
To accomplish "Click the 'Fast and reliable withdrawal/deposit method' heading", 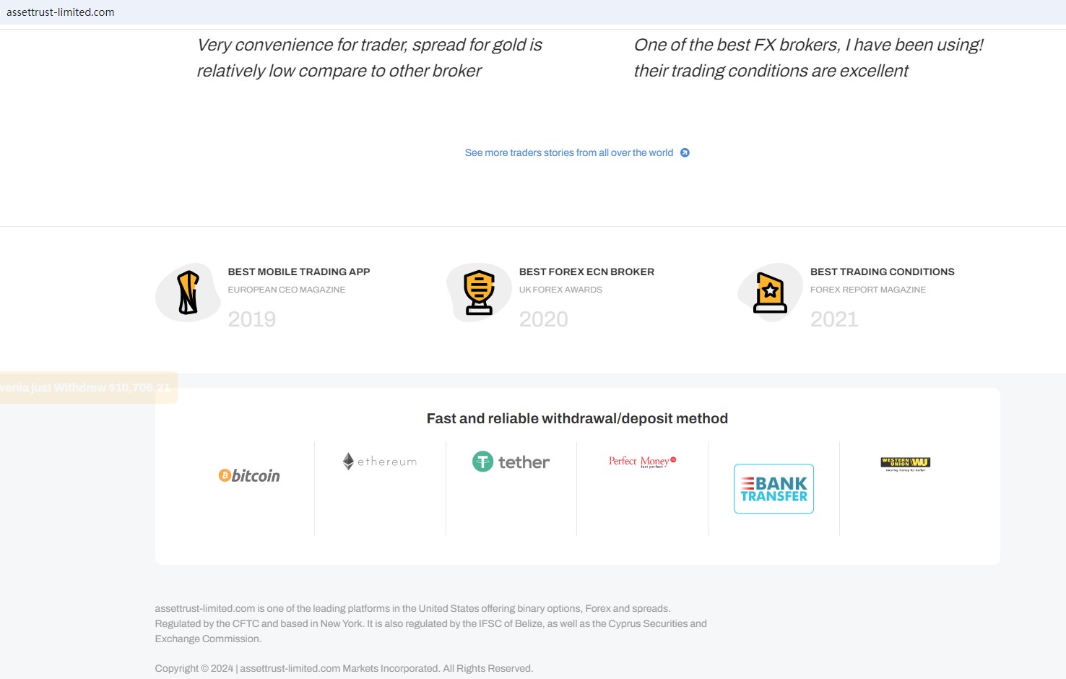I will [577, 418].
